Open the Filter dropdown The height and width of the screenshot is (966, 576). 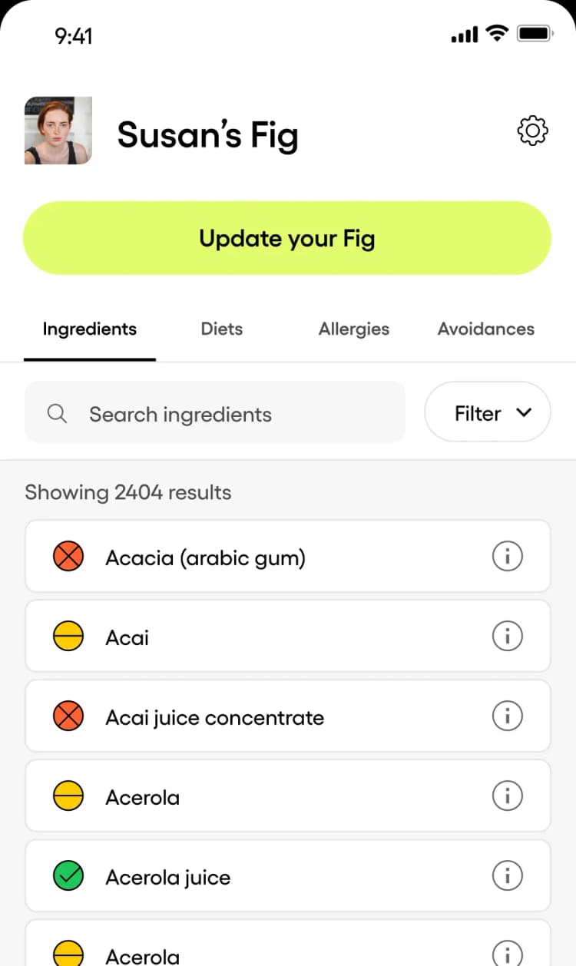[488, 412]
